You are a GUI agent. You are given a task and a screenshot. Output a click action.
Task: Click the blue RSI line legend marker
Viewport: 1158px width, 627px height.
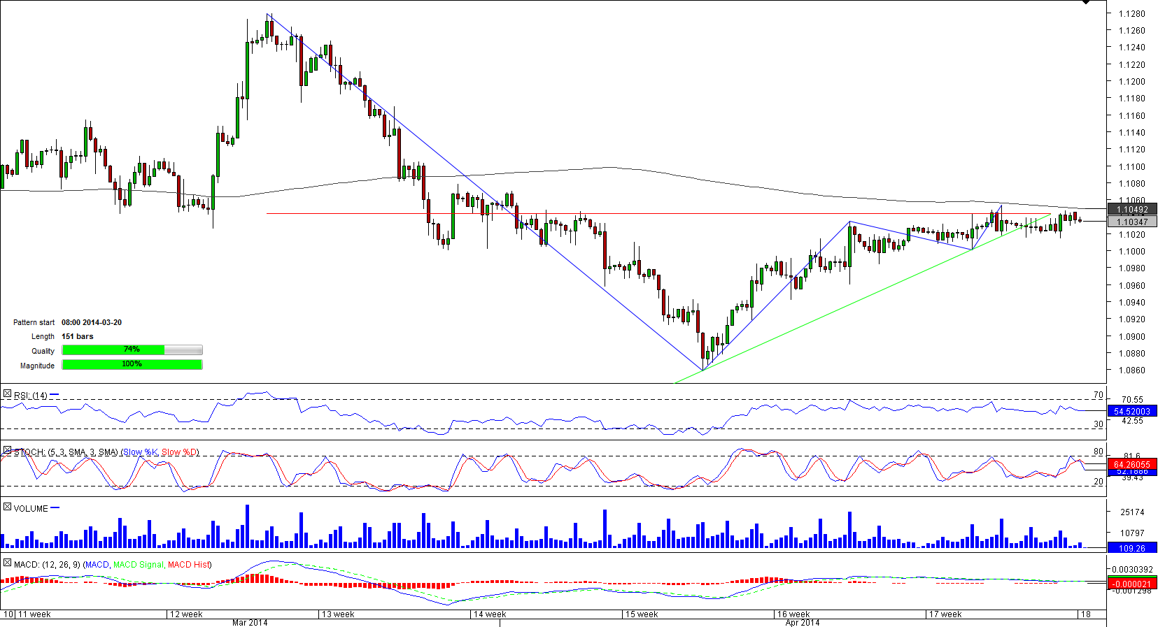click(x=55, y=395)
